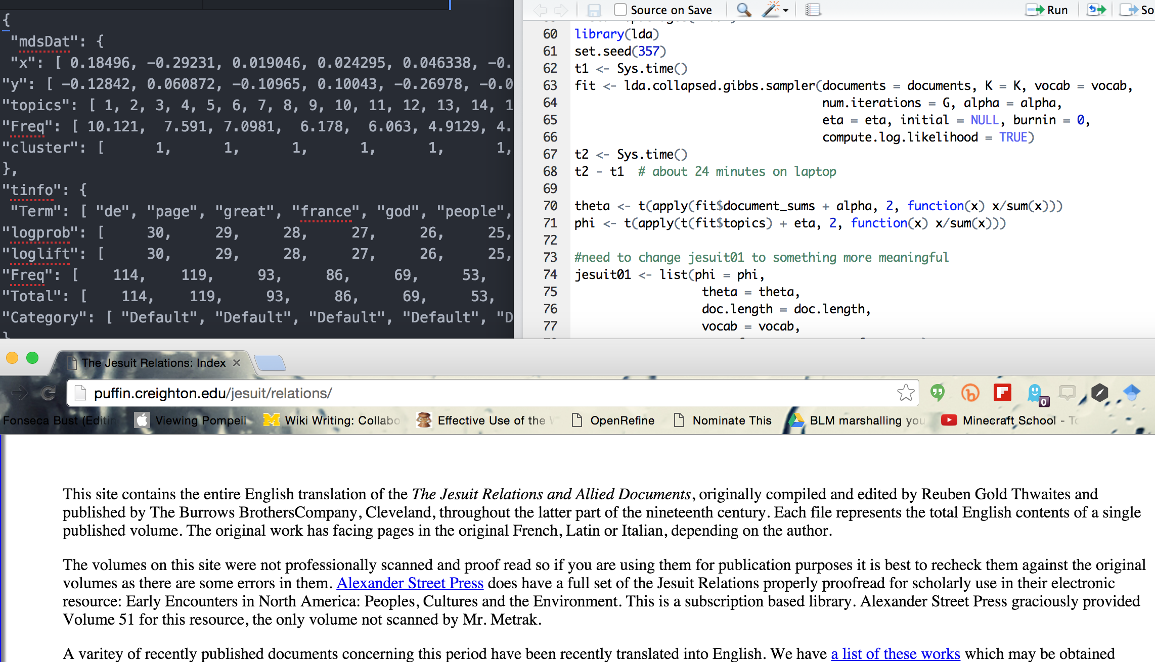Click the Hangouts extension icon
The image size is (1155, 662).
(x=938, y=393)
